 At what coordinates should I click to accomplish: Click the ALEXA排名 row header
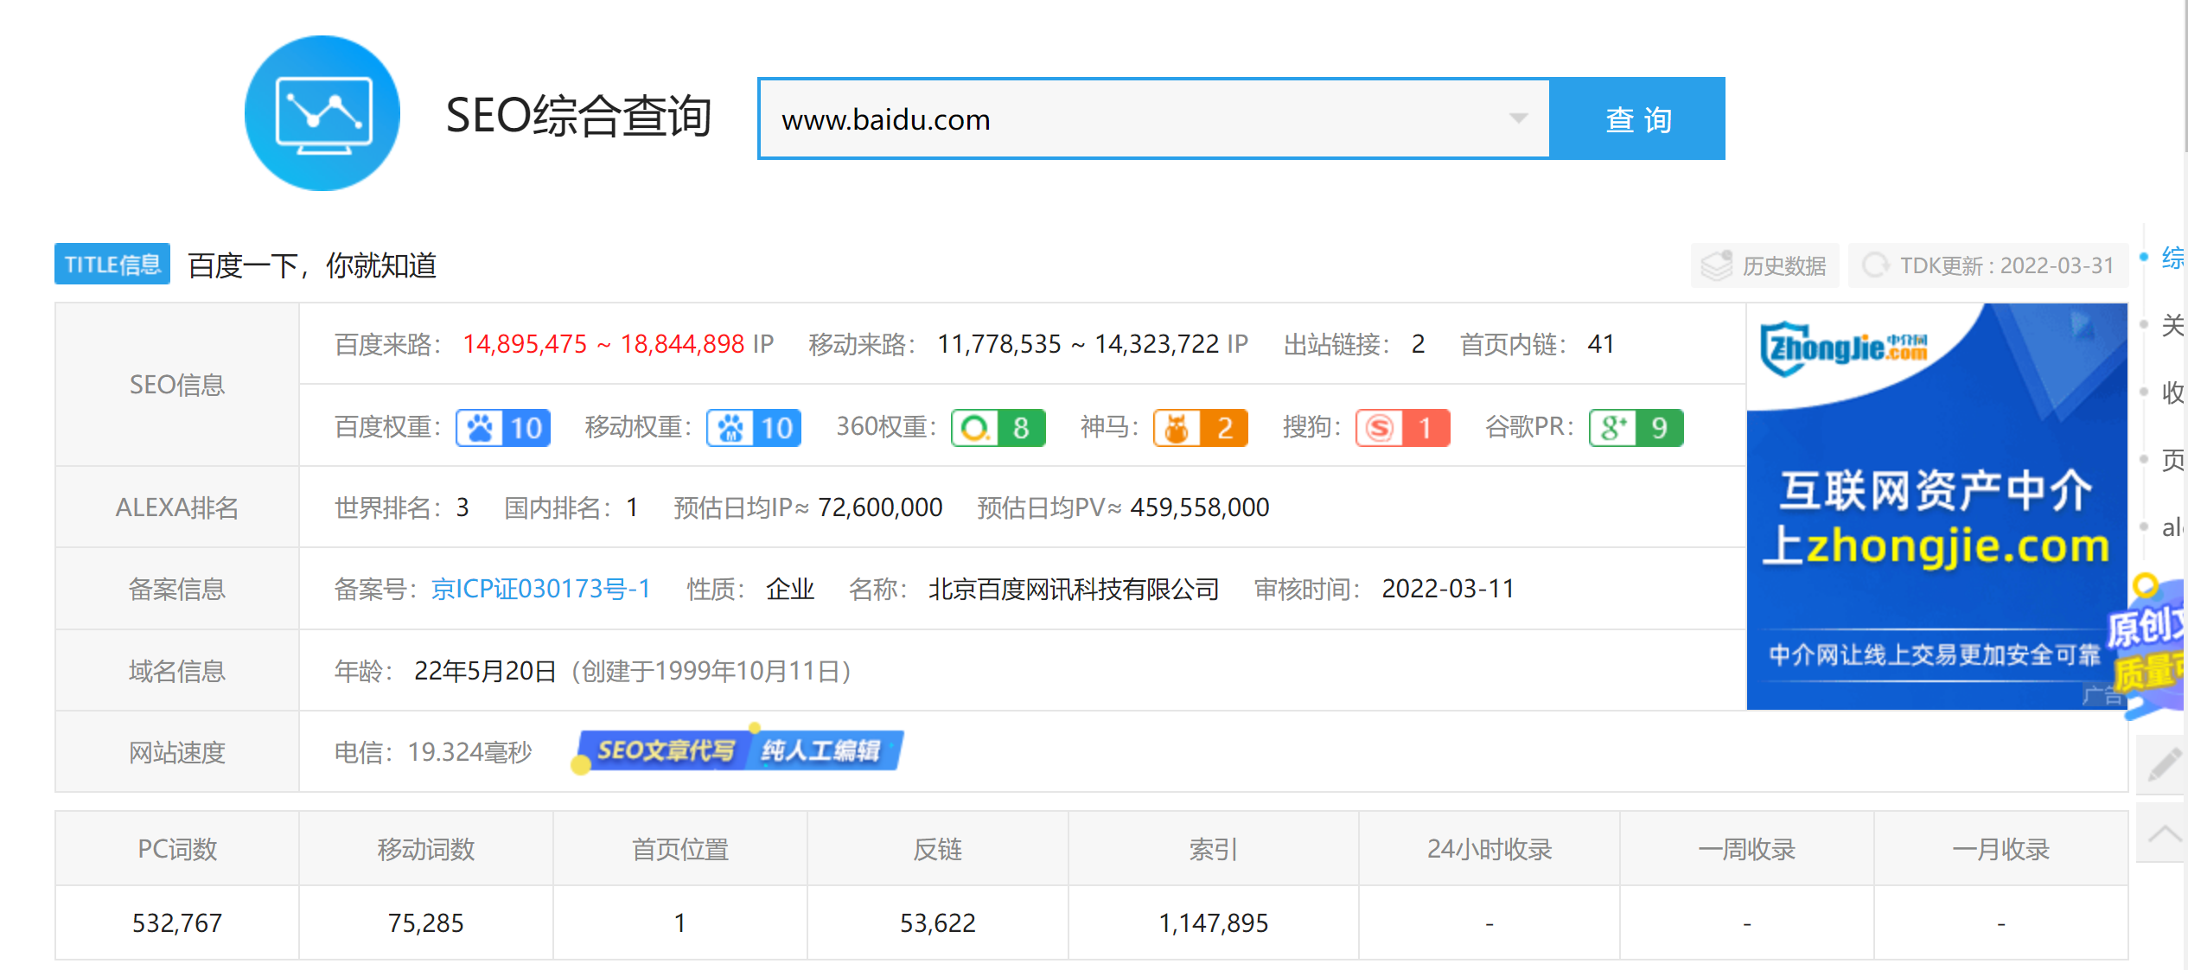[x=177, y=507]
